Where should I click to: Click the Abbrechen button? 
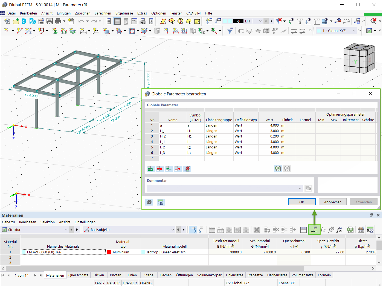333,202
